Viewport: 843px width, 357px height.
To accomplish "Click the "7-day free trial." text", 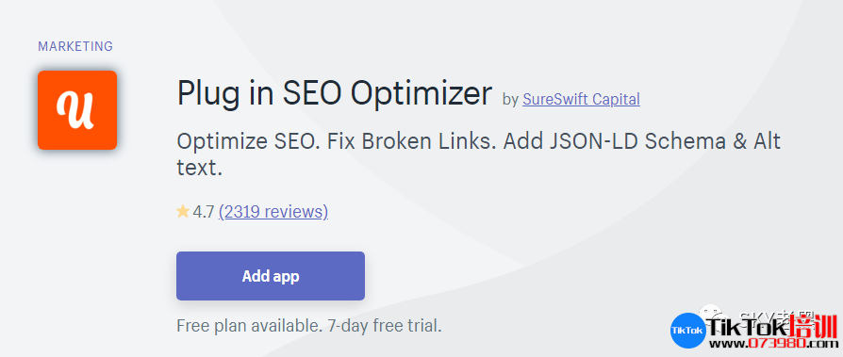I will (384, 326).
